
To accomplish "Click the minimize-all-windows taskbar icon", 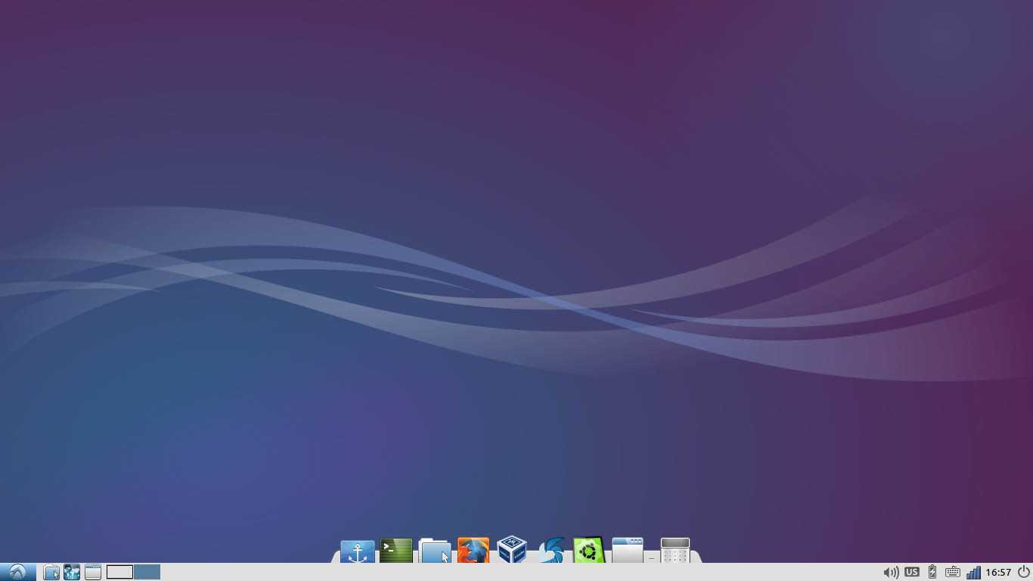I will click(x=93, y=572).
